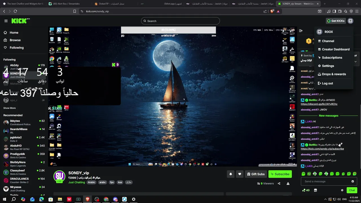Hide the pinned chat message
Viewport: 361px width, 203px height.
click(x=355, y=56)
